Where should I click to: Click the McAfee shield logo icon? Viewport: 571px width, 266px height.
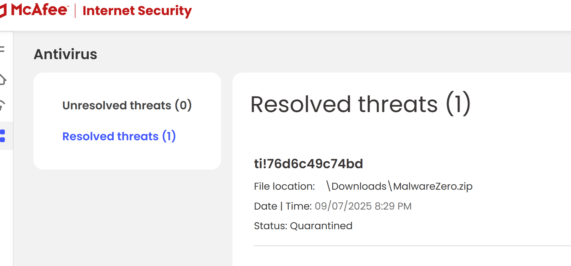pos(3,11)
